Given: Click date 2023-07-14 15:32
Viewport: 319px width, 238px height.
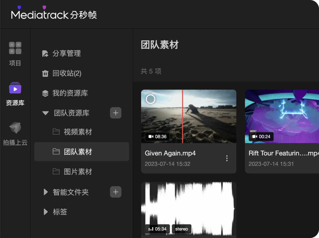Looking at the screenshot, I should pos(167,164).
